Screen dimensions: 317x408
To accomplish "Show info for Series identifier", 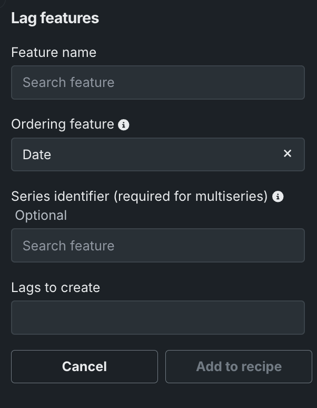I will pyautogui.click(x=278, y=197).
